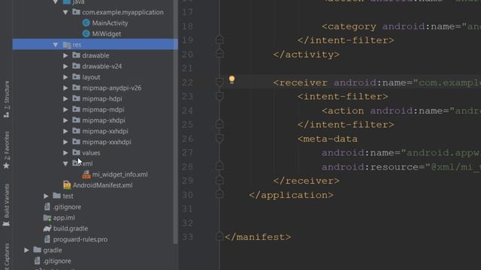Fold the intent-filter tag at line 23
Viewport: 481px width, 270px height.
coord(219,97)
